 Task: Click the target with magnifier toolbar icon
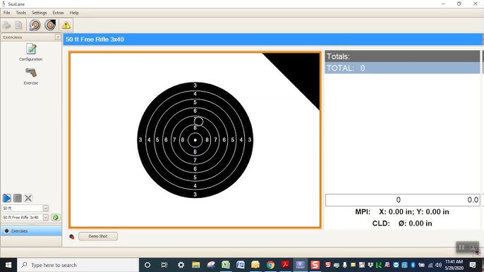pos(35,25)
